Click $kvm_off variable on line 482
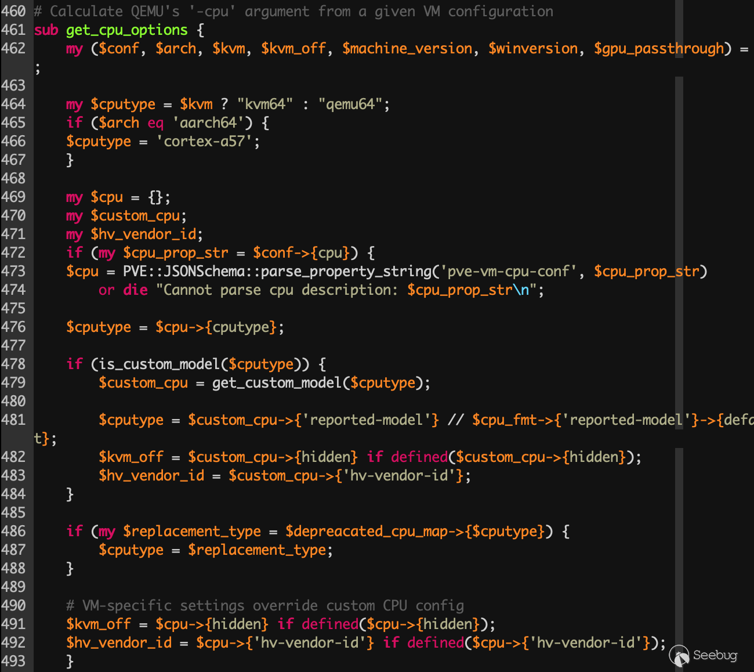 (131, 457)
